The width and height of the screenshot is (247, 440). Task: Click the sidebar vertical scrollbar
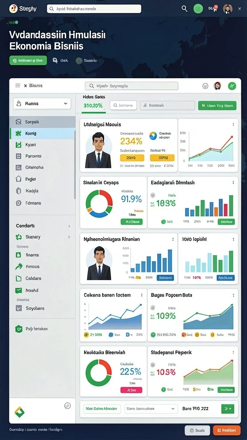(x=75, y=165)
